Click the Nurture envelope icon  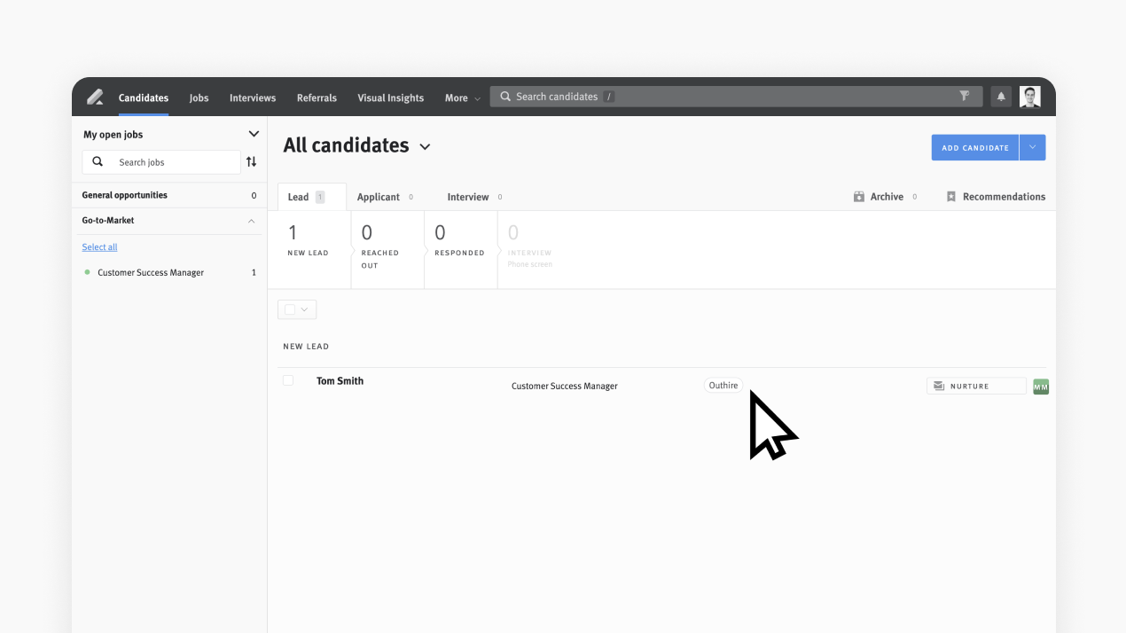pyautogui.click(x=939, y=386)
